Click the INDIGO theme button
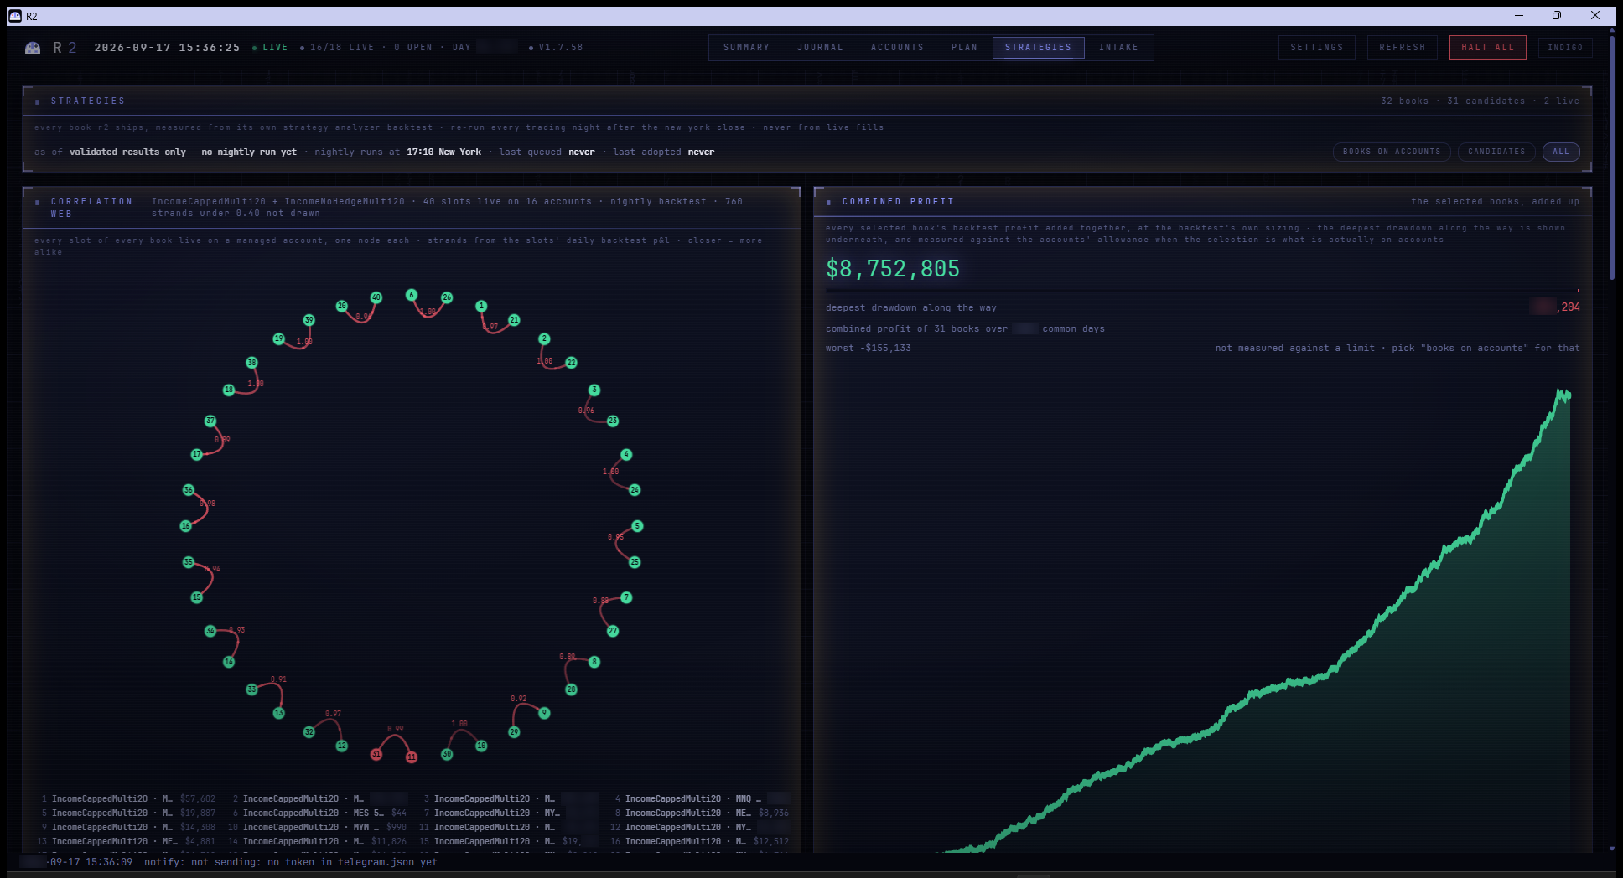This screenshot has height=878, width=1623. [x=1565, y=48]
